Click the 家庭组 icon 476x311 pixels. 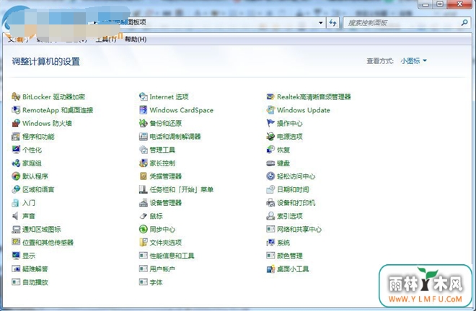point(16,163)
